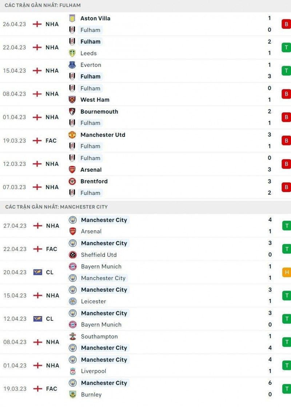291x407 pixels.
Task: Open the Leicester team link
Action: point(93,301)
